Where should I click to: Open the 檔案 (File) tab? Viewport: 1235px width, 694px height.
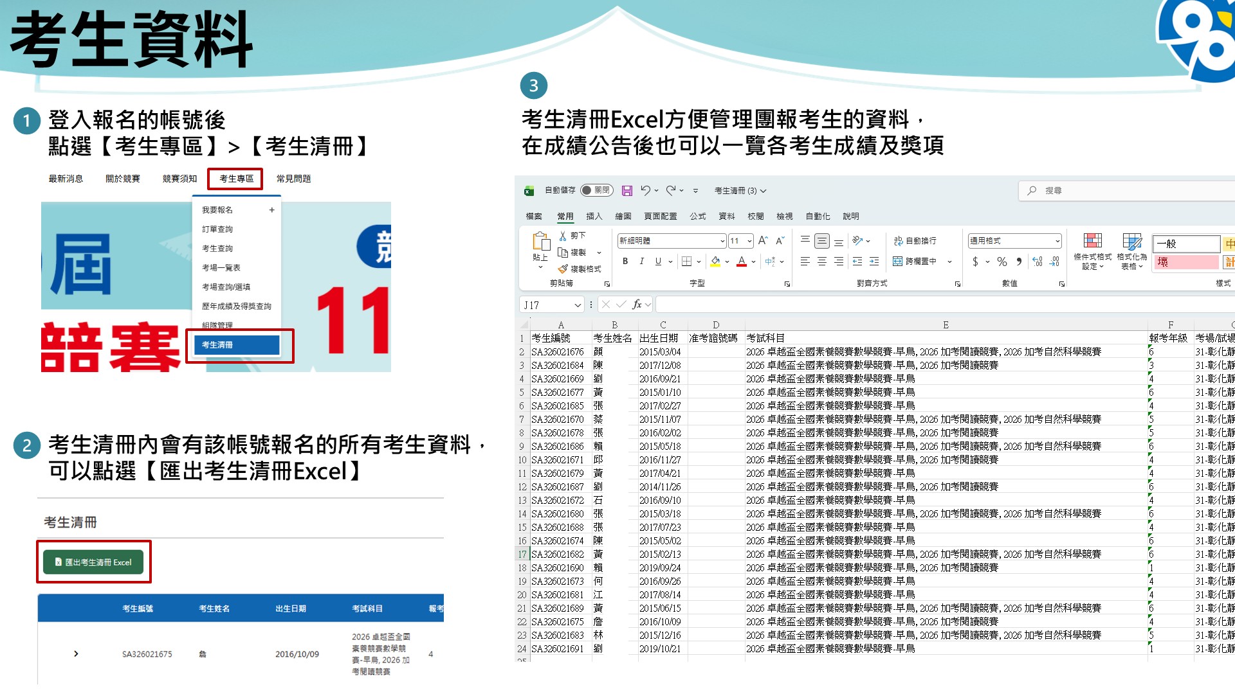click(534, 217)
